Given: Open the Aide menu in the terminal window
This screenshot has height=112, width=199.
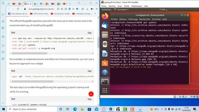Looking at the screenshot, I should coord(164,19).
